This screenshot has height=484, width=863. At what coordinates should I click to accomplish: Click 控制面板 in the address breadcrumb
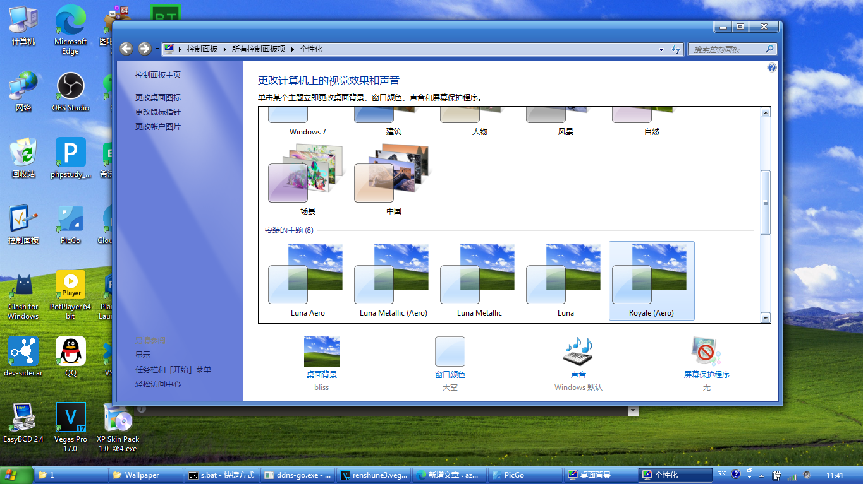click(202, 49)
